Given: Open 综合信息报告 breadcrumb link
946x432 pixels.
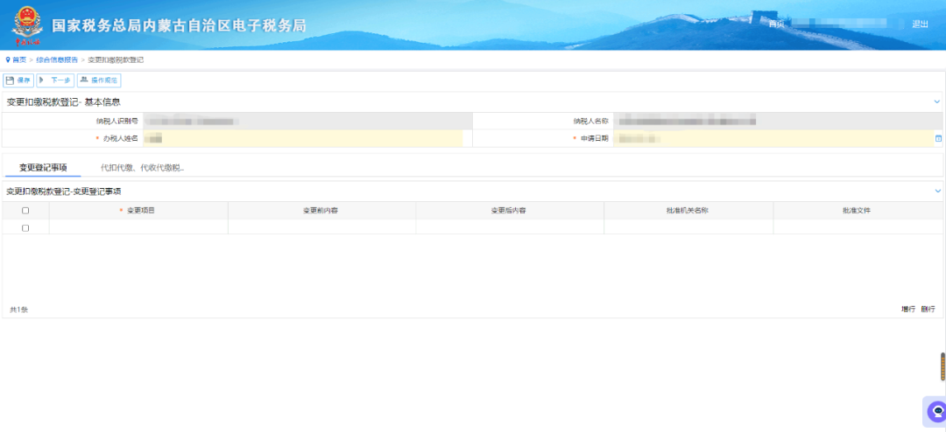Looking at the screenshot, I should (57, 60).
